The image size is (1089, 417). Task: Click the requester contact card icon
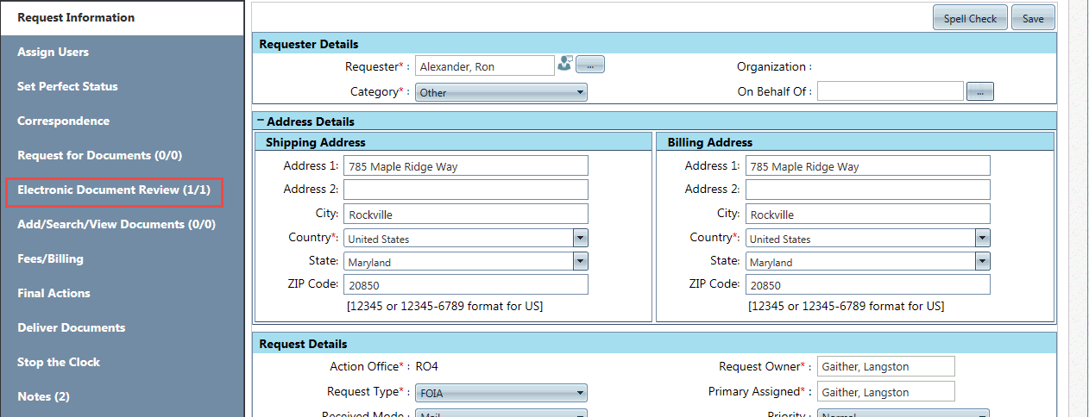[564, 65]
